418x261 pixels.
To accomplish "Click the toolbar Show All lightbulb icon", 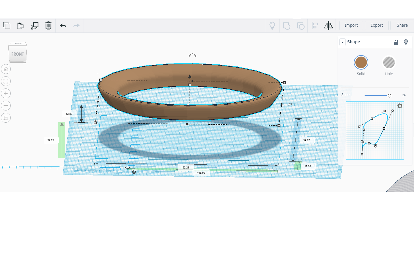I will pyautogui.click(x=272, y=26).
